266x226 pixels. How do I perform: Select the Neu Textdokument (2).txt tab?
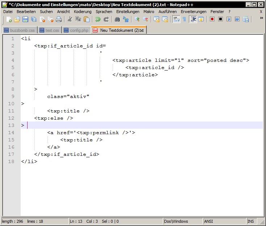click(x=119, y=30)
